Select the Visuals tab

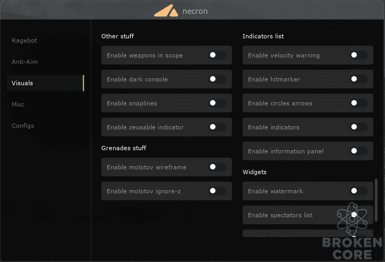click(45, 83)
